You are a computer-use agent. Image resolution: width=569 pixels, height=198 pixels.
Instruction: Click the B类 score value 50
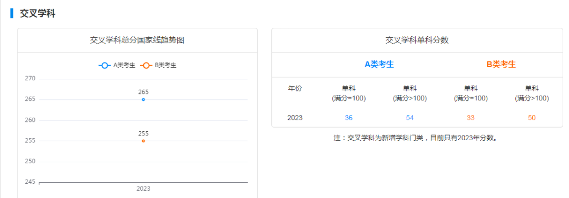[532, 118]
